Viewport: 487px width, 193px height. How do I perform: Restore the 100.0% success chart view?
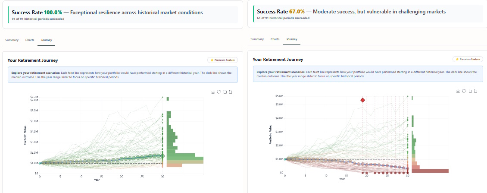[x=219, y=92]
